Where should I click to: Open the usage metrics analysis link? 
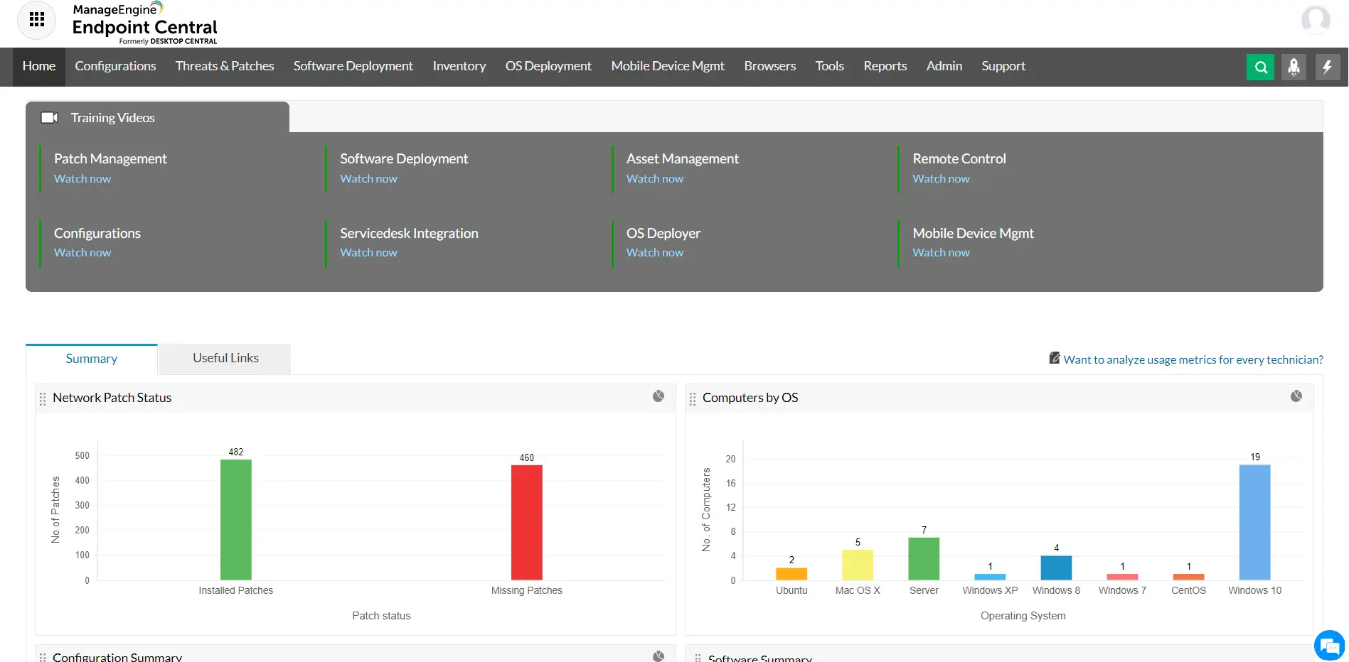pos(1193,359)
